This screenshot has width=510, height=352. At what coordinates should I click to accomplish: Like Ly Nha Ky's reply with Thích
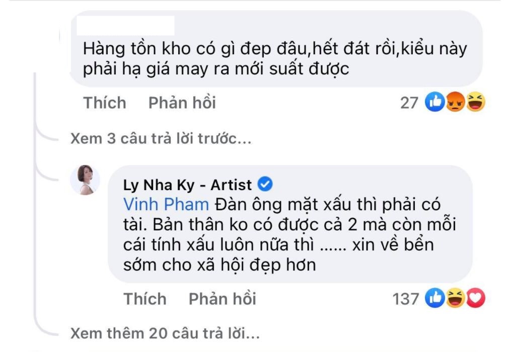(145, 299)
